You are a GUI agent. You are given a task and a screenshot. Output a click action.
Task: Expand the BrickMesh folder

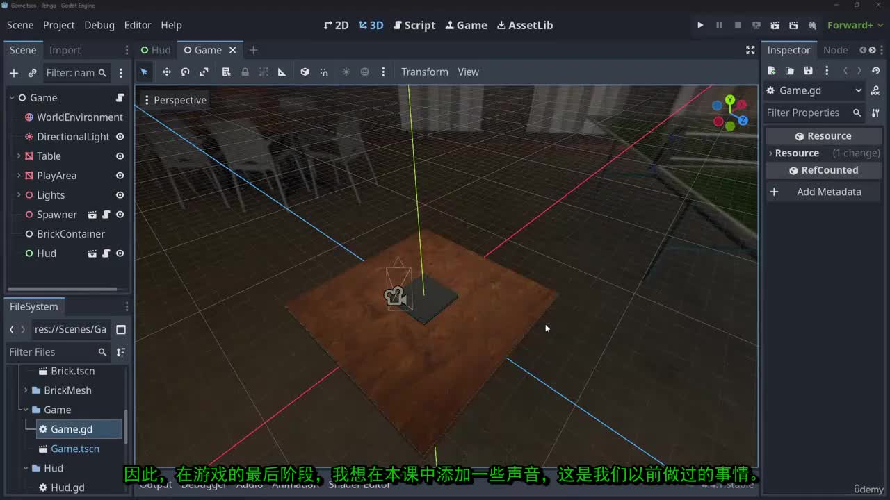click(x=26, y=390)
